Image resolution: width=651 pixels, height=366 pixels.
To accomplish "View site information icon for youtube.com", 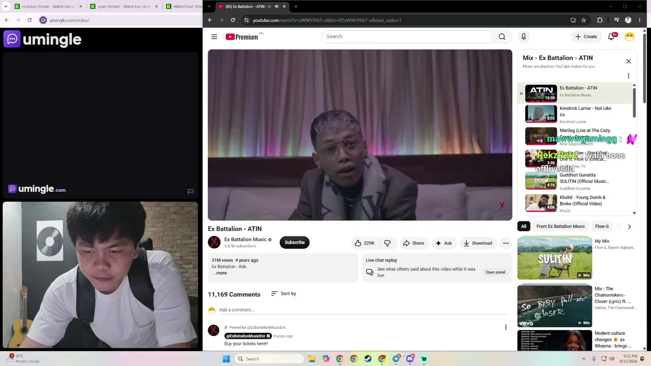I will click(246, 20).
